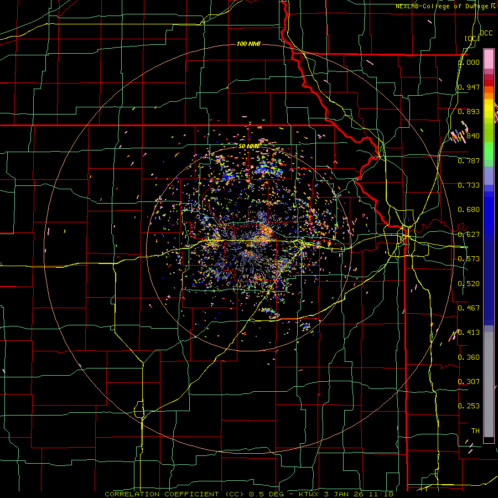Click the 0.947 scale value
This screenshot has width=498, height=498.
(x=469, y=87)
